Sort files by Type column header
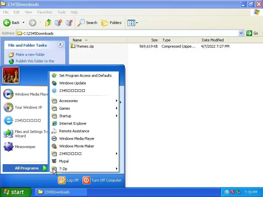 (x=179, y=40)
